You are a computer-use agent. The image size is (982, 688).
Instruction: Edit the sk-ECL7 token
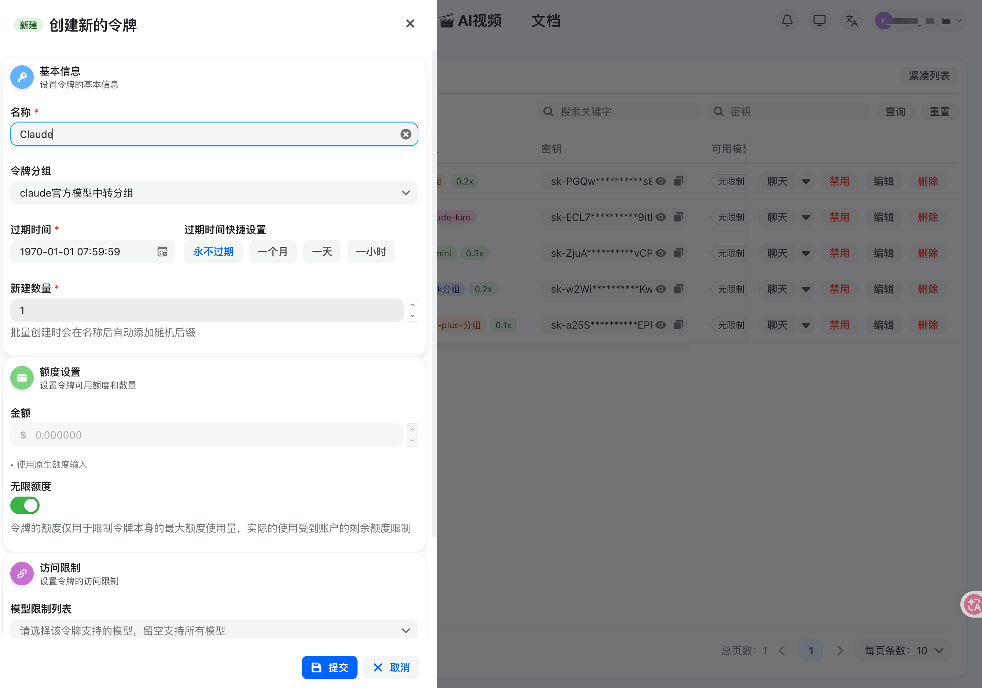click(883, 217)
